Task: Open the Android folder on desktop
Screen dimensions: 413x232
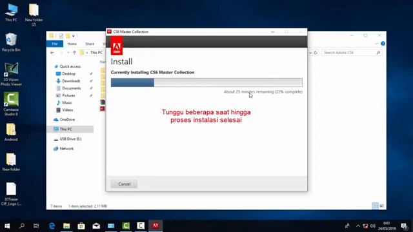Action: [x=11, y=132]
